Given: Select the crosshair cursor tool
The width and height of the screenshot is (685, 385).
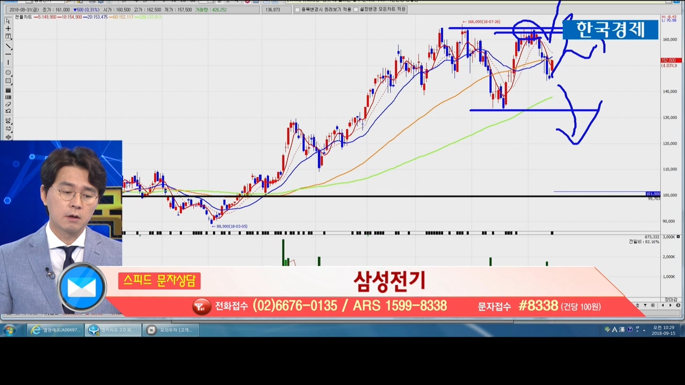Looking at the screenshot, I should [8, 29].
